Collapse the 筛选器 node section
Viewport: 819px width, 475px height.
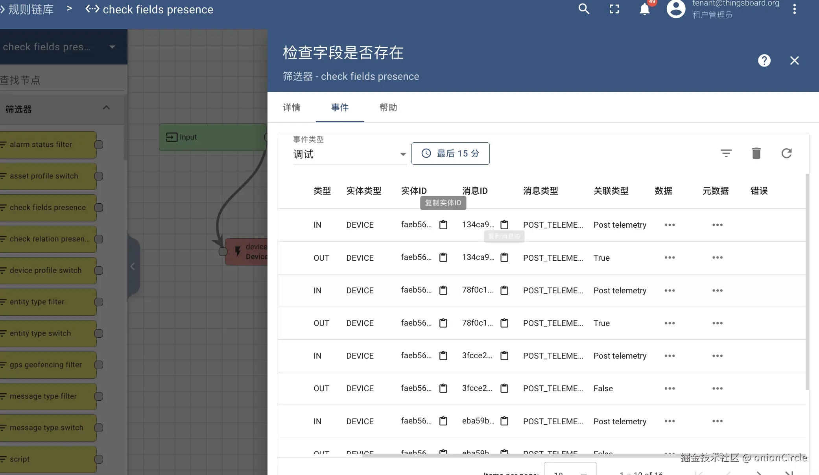(106, 108)
